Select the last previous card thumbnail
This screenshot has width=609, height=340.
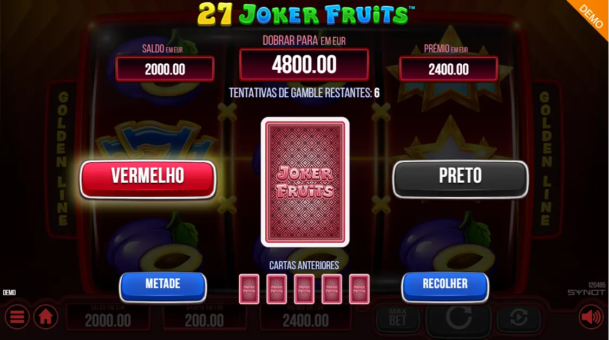click(x=359, y=289)
